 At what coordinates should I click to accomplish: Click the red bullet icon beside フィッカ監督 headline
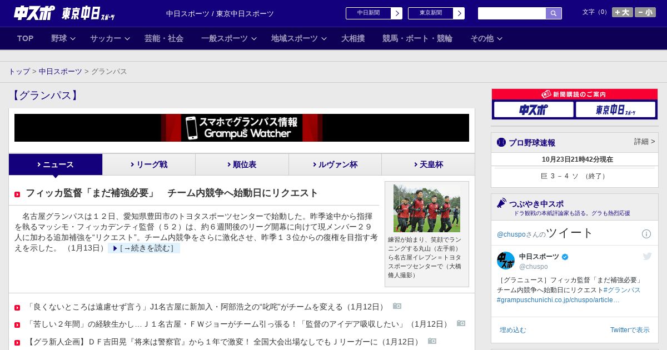coord(17,194)
